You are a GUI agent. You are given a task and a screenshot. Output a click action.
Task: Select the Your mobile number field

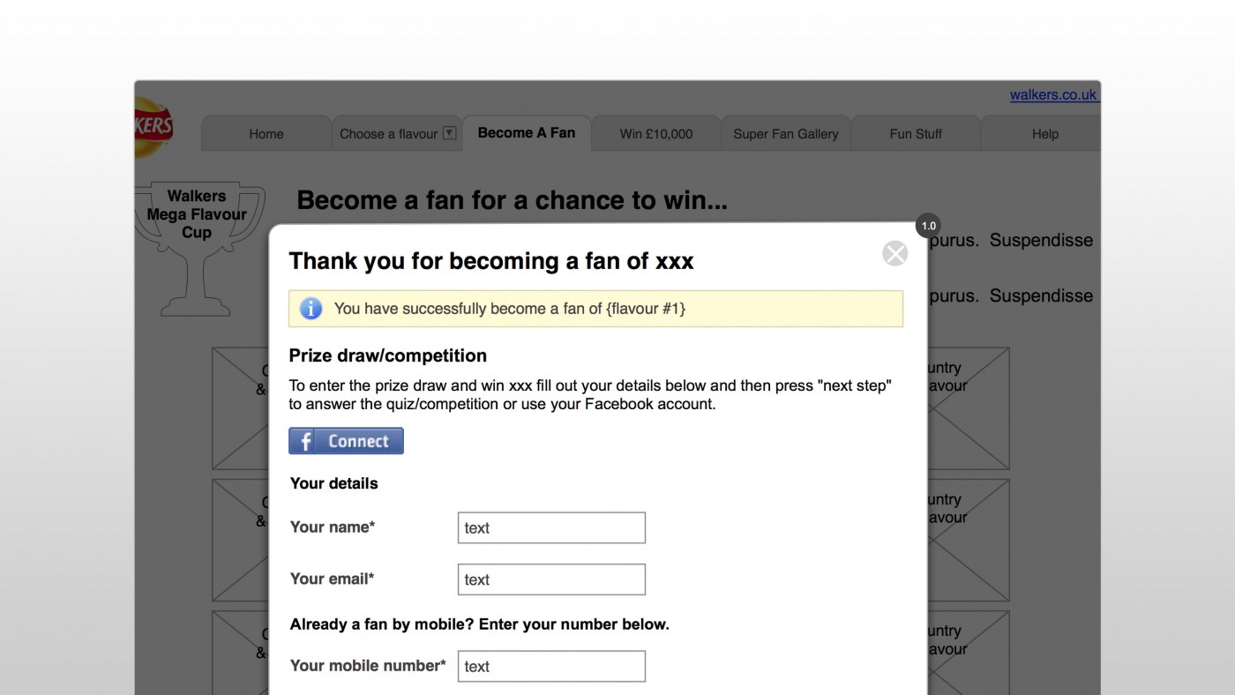pyautogui.click(x=551, y=666)
